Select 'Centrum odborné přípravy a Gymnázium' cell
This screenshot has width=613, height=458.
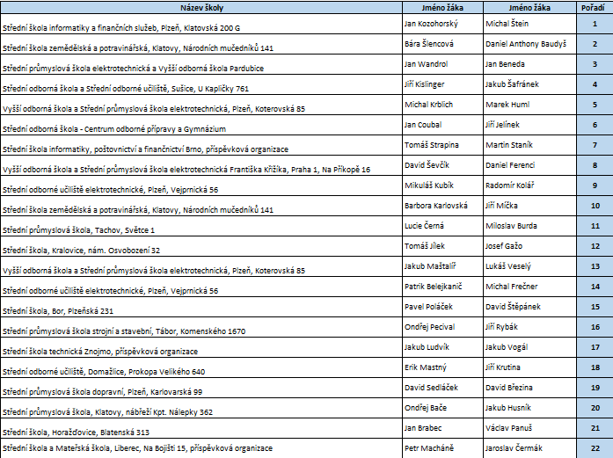coord(201,125)
